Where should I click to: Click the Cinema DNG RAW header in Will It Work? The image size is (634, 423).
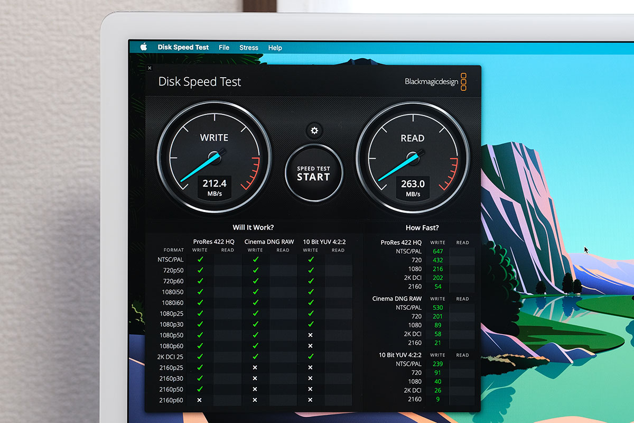tap(269, 242)
